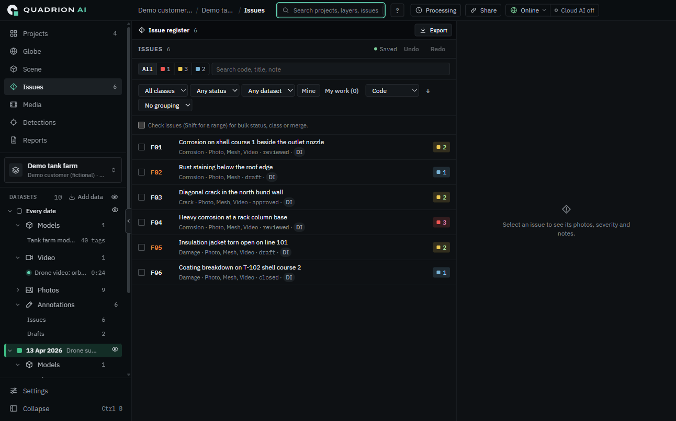This screenshot has height=421, width=676.
Task: Open Projects in the sidebar
Action: (63, 33)
